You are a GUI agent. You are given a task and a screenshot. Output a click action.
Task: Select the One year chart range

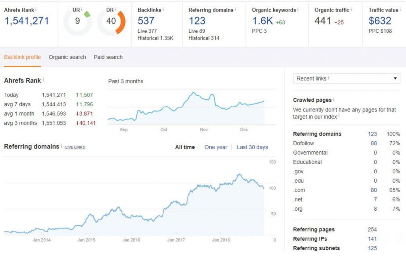[216, 147]
